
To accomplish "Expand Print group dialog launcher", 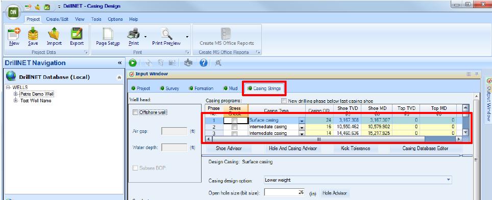I will (x=187, y=52).
